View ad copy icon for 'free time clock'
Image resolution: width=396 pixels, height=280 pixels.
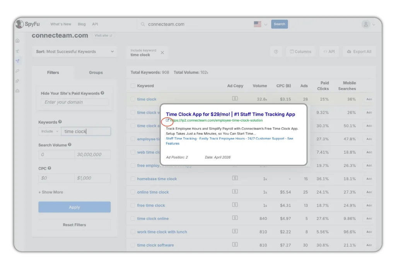click(x=235, y=204)
